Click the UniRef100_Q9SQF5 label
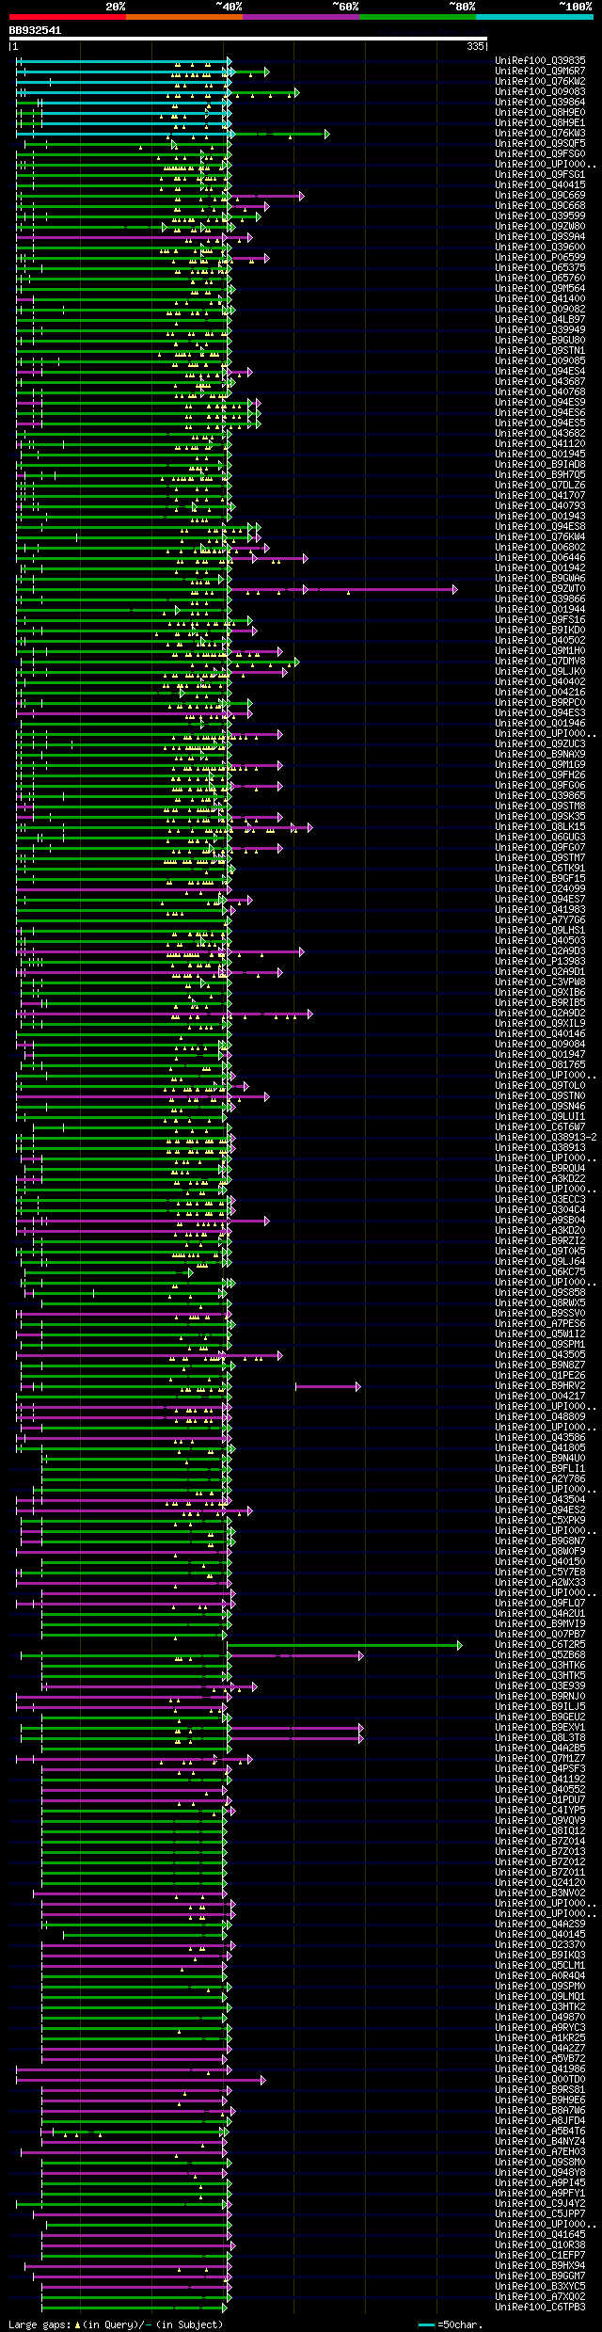Viewport: 602px width, 2332px height. click(540, 144)
